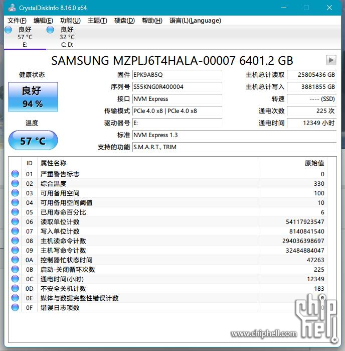
Task: Click status orb for attribute 08 主机读命令计数
Action: [15, 241]
